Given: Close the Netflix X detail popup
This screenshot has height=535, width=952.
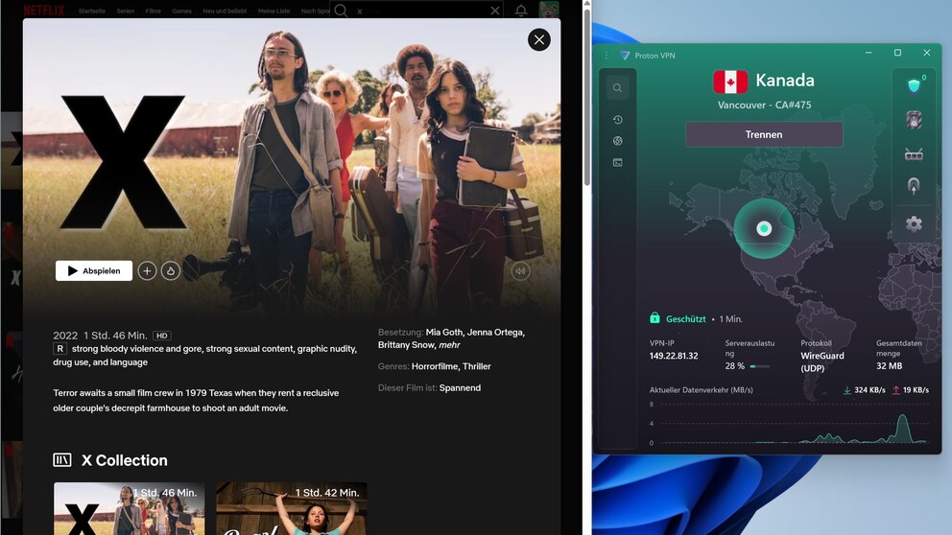Looking at the screenshot, I should tap(538, 40).
